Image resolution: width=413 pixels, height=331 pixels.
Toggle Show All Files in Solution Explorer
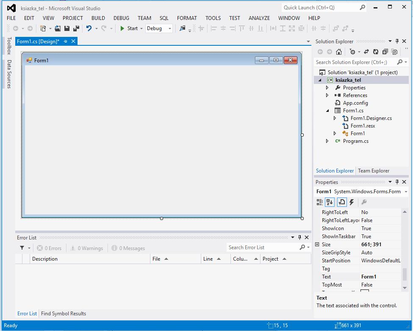tap(394, 52)
